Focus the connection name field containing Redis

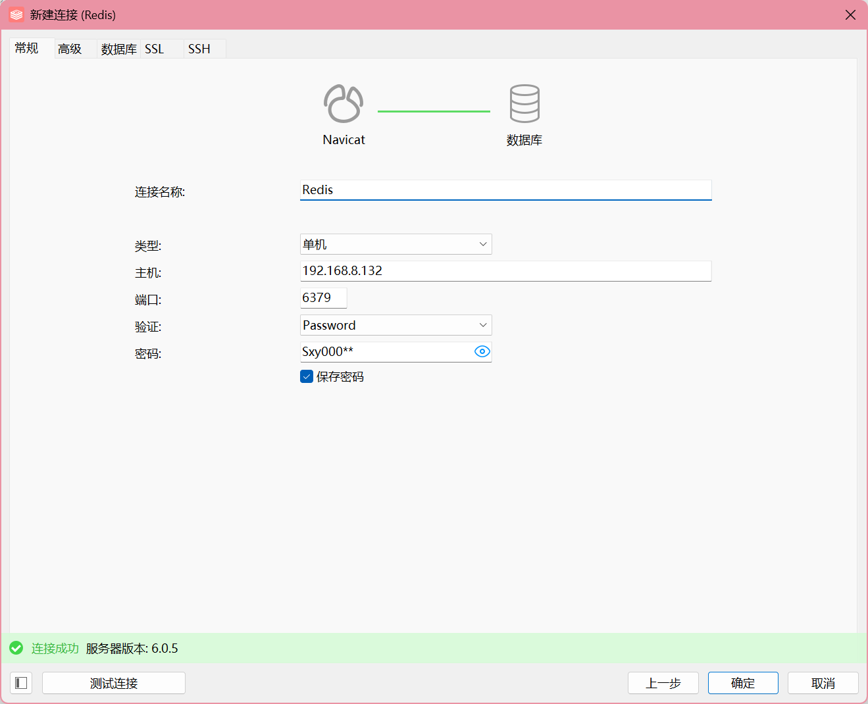click(x=505, y=189)
